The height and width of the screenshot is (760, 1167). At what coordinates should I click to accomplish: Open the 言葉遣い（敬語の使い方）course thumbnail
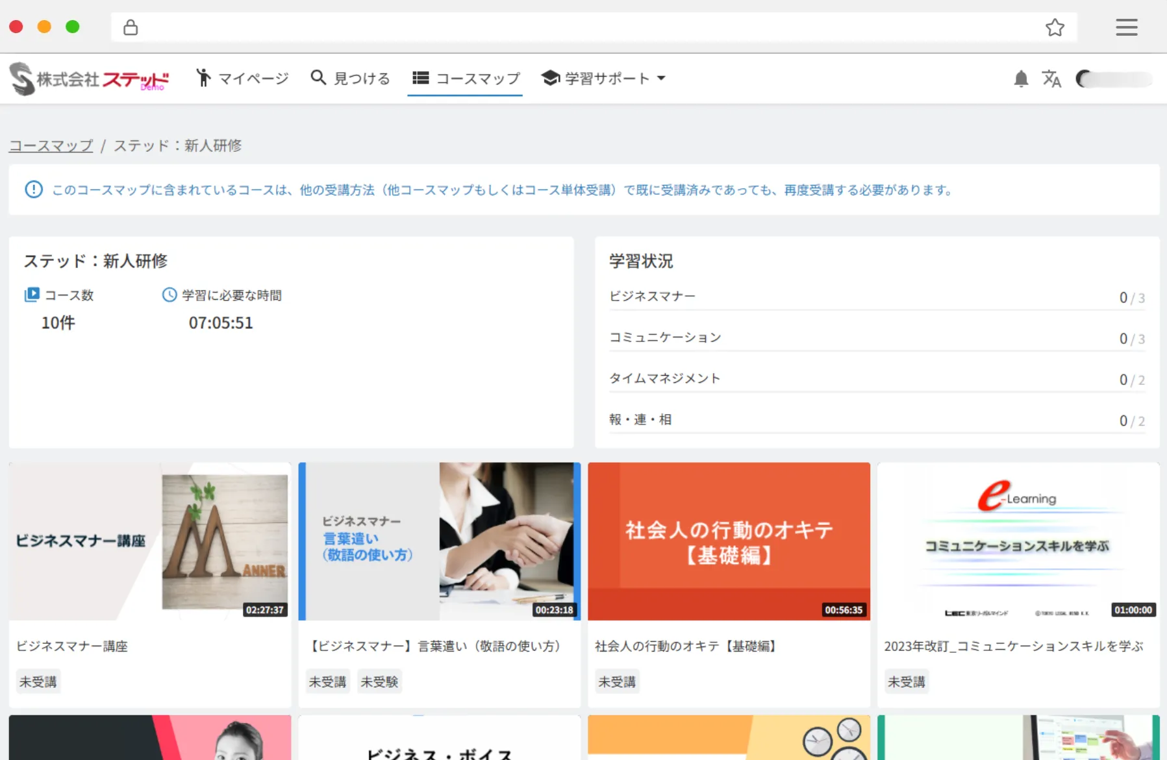pyautogui.click(x=440, y=541)
